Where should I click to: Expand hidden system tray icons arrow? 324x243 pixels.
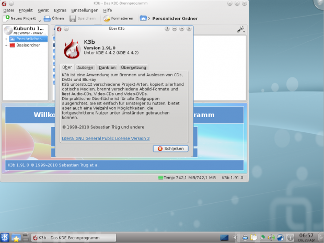(234, 238)
